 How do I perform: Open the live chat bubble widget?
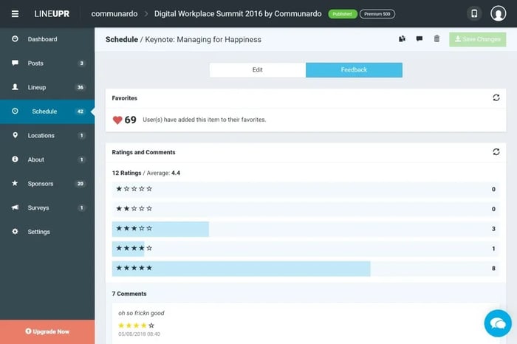[x=498, y=323]
